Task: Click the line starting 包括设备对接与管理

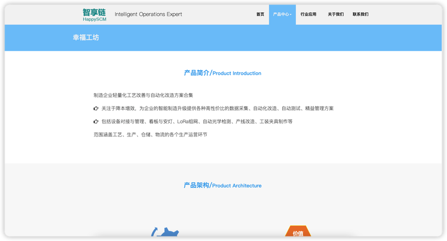Action: 197,121
